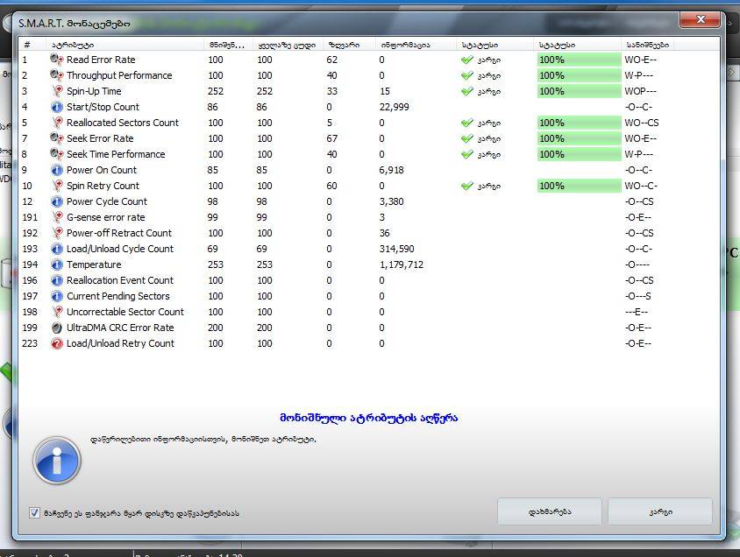This screenshot has height=557, width=740.
Task: Click the Seek Time Performance icon
Action: coord(57,154)
